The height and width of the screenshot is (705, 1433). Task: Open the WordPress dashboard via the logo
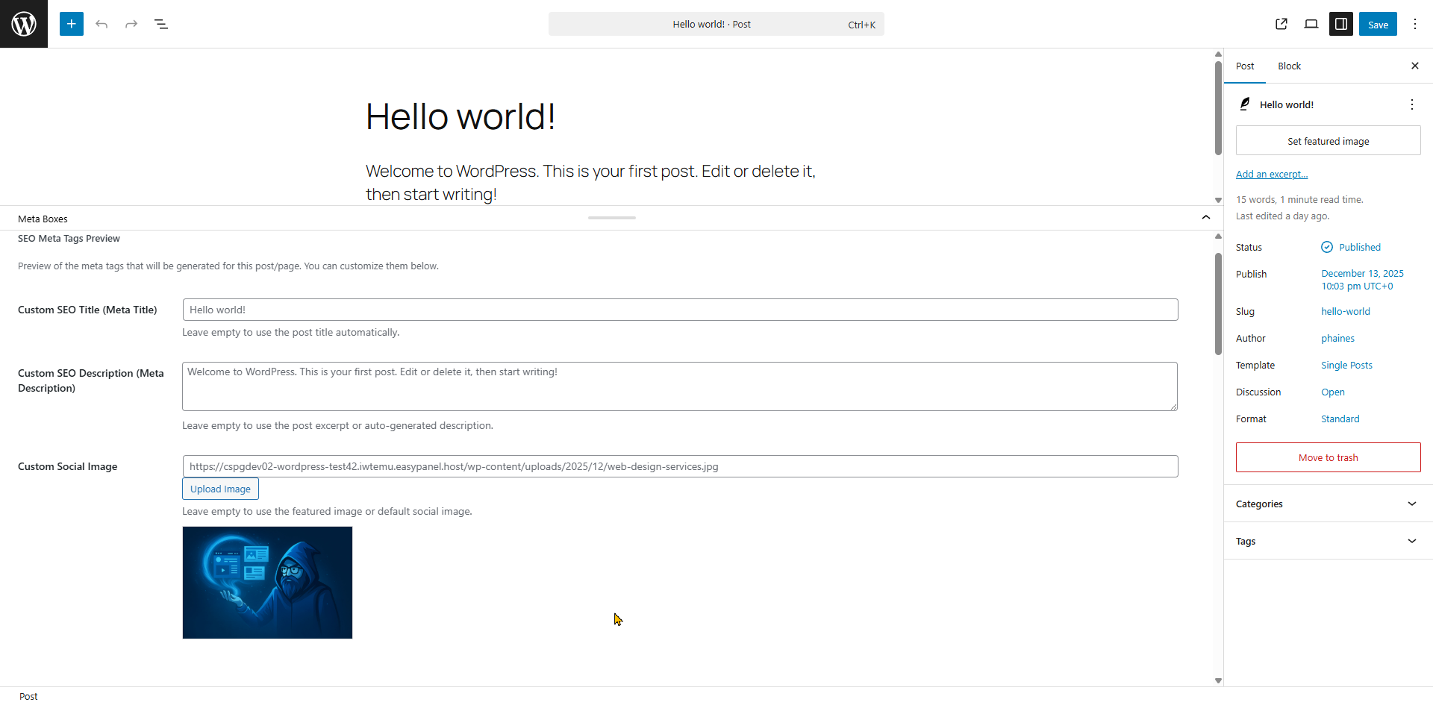pyautogui.click(x=23, y=23)
